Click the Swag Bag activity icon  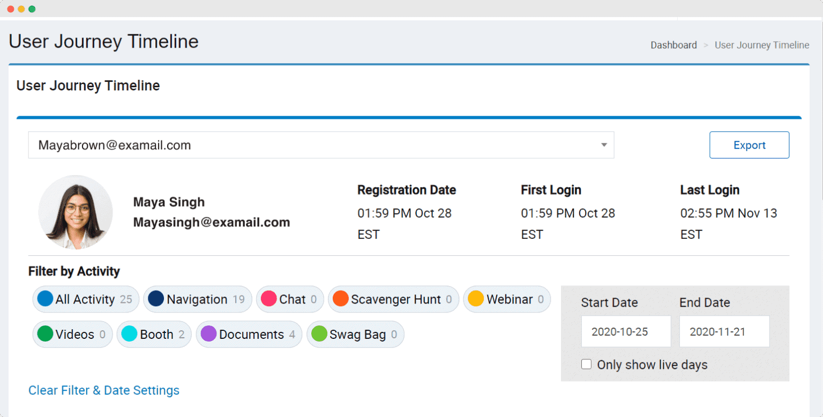[355, 334]
